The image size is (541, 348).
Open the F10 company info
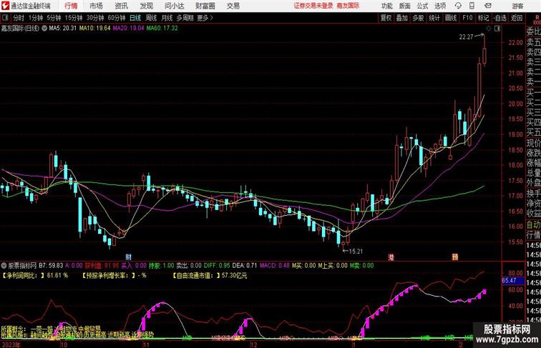coord(467,18)
